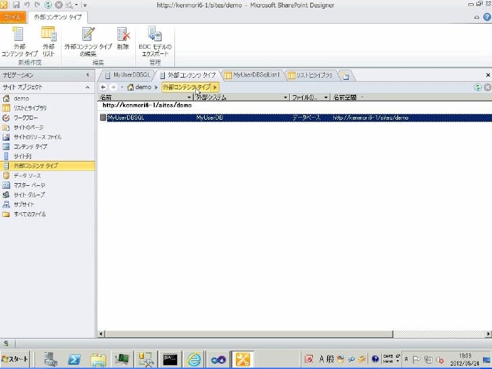Click the forward arrow in breadcrumb bar

pos(114,87)
